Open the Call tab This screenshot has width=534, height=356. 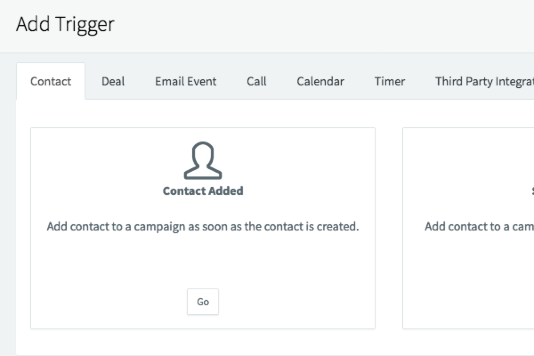[257, 81]
